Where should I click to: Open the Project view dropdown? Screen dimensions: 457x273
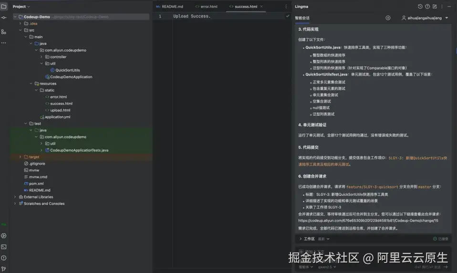[21, 6]
